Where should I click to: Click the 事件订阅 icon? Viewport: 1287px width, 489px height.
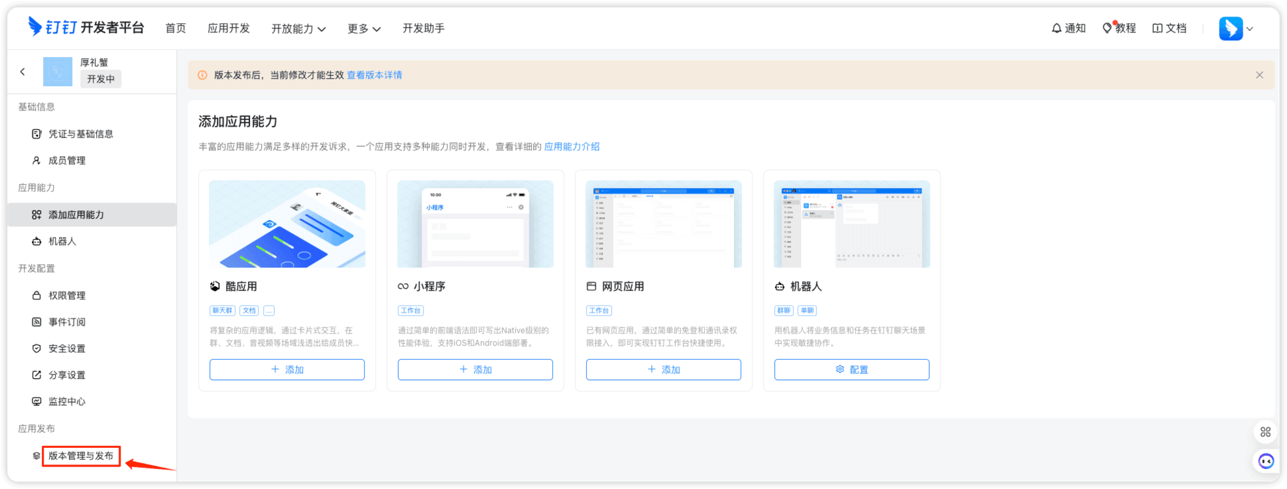click(x=36, y=322)
